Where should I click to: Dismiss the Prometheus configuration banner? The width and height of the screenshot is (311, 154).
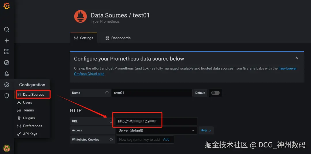[297, 58]
